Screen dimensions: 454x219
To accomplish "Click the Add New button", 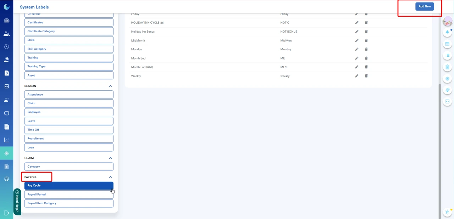I will point(425,6).
